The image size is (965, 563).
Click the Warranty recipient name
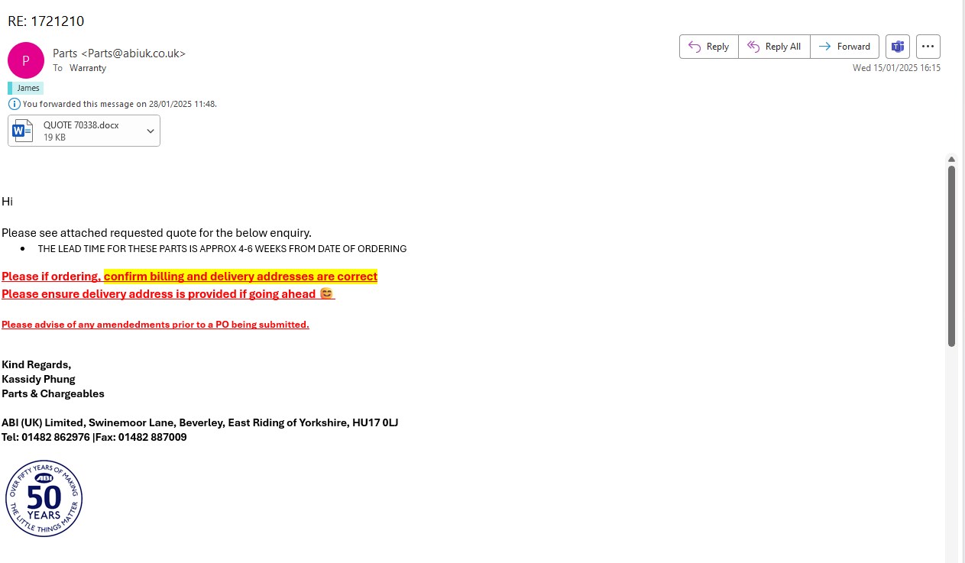point(88,68)
